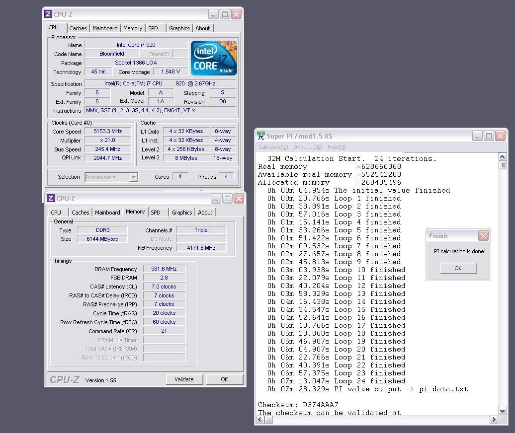Viewport: 515px width, 433px height.
Task: Click the DRAM Frequency value 981.6 MHz
Action: click(x=164, y=269)
